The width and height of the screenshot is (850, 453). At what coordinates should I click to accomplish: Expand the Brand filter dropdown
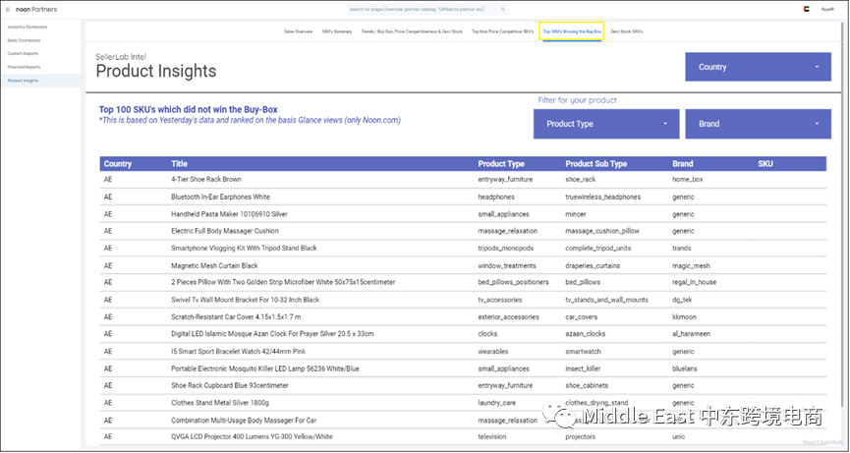point(758,124)
